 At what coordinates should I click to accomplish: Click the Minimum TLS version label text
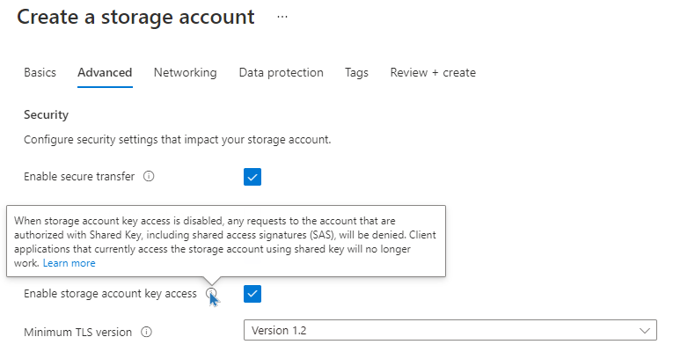pos(77,333)
